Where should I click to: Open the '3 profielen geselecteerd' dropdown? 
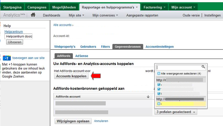tap(176, 112)
